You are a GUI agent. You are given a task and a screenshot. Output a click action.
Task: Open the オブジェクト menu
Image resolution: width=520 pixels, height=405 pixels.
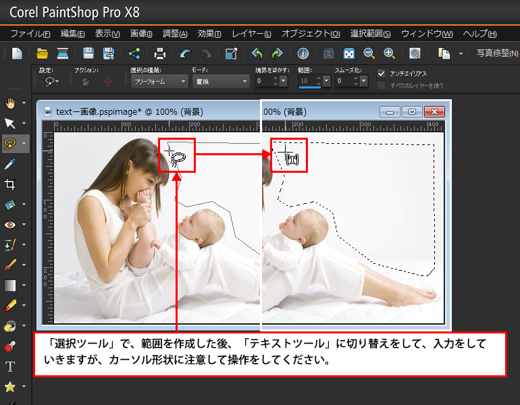tap(311, 34)
